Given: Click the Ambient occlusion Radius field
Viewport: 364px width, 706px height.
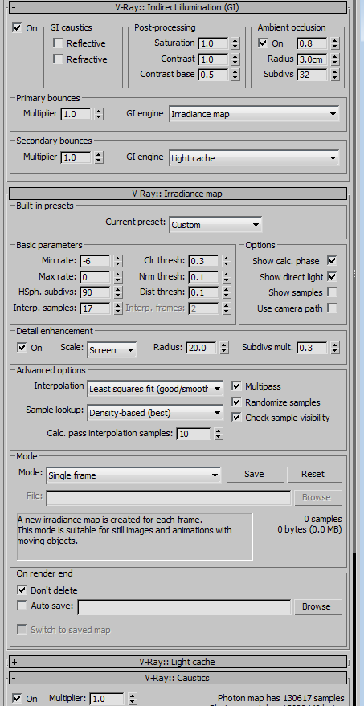Looking at the screenshot, I should coord(313,59).
